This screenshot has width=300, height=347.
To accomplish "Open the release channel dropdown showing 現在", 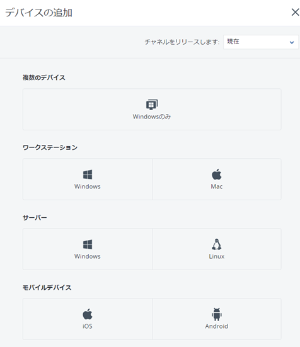I will [260, 42].
